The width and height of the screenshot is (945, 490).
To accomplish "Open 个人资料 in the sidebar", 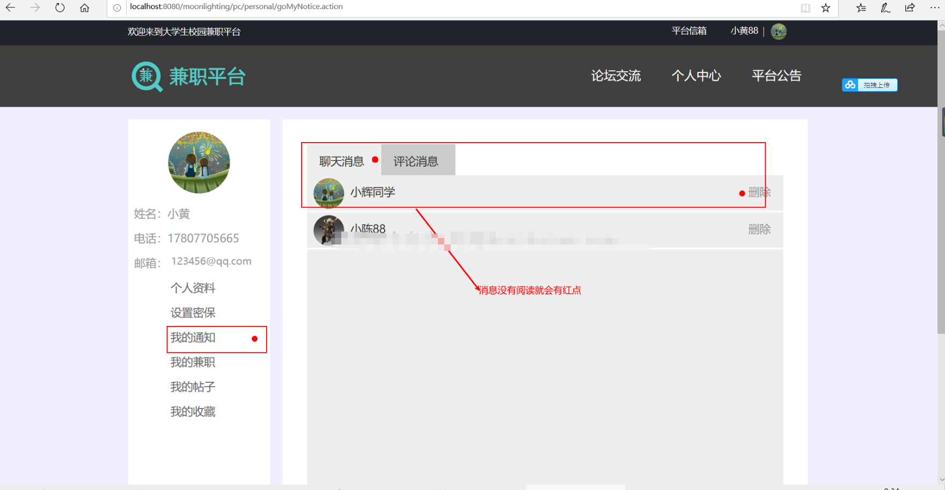I will [x=193, y=288].
